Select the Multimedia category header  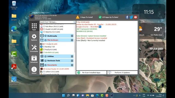(x=57, y=36)
